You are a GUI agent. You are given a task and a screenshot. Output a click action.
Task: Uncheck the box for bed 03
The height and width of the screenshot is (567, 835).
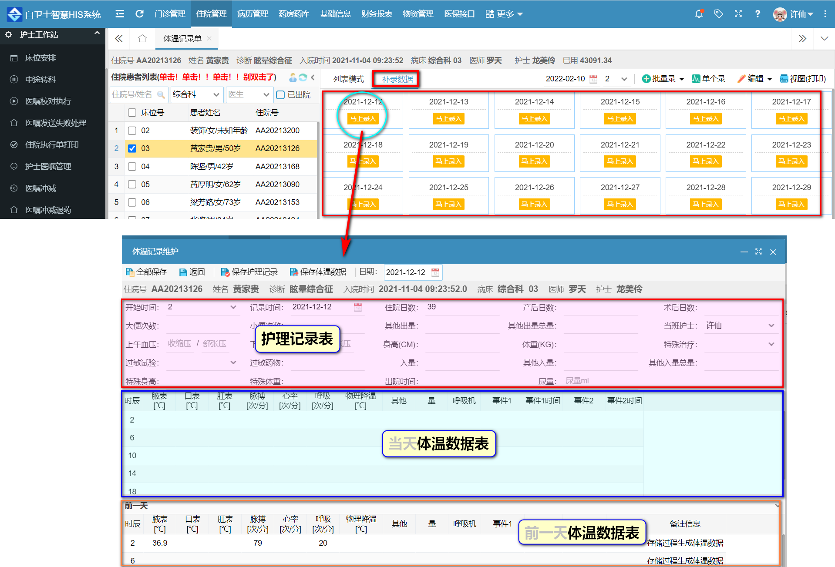tap(132, 148)
